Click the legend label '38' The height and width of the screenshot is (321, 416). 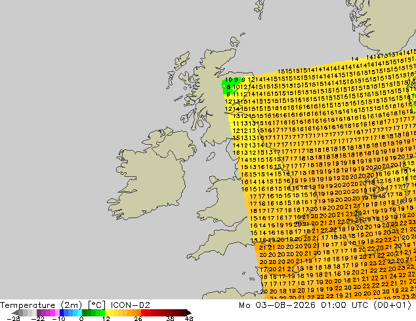coord(171,318)
